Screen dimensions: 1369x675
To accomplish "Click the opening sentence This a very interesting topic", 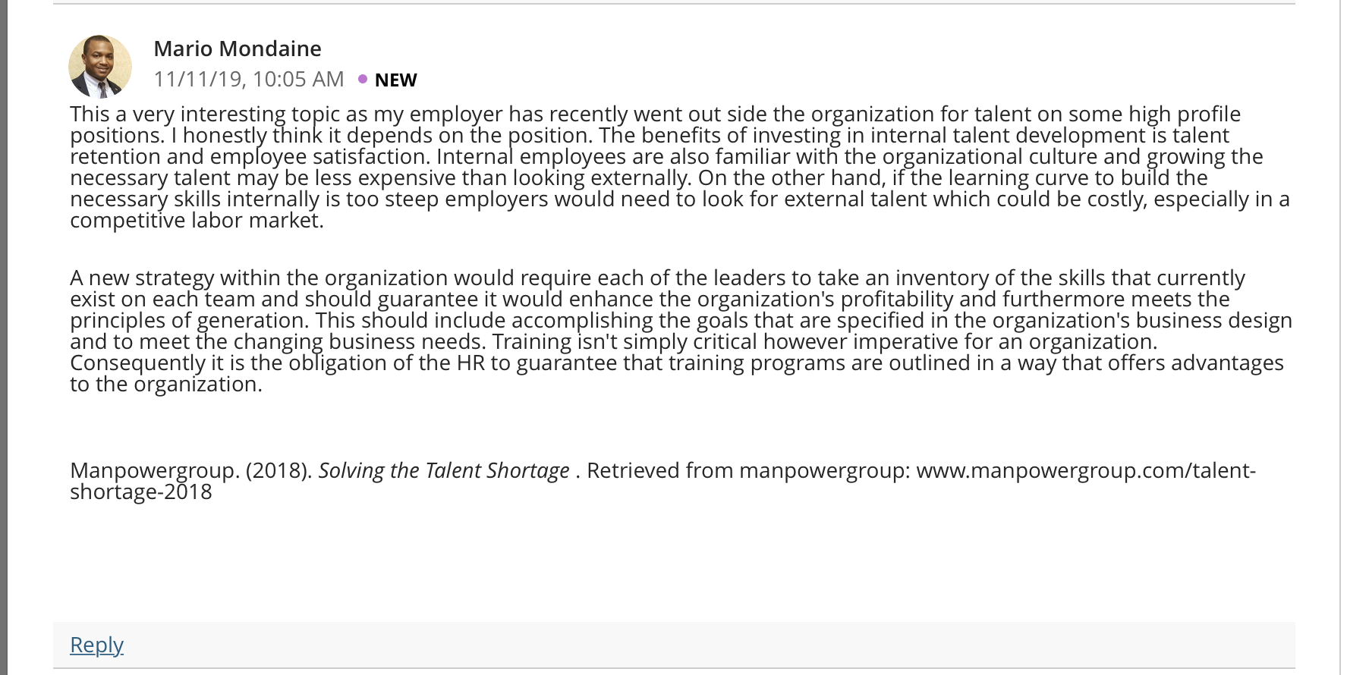I will pyautogui.click(x=205, y=114).
